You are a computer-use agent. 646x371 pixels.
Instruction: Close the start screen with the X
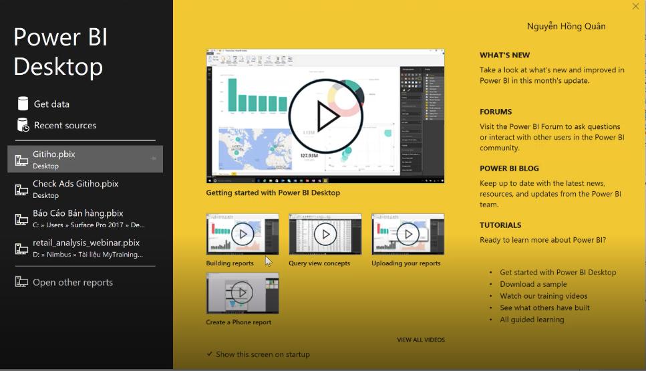(x=636, y=6)
